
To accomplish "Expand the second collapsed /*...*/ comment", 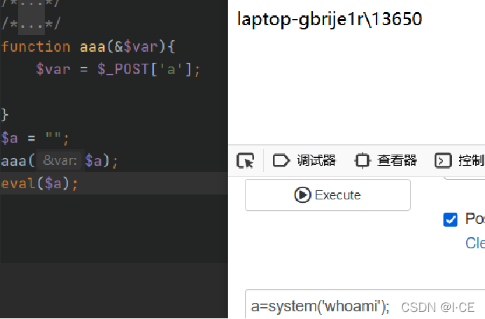I will coord(31,24).
